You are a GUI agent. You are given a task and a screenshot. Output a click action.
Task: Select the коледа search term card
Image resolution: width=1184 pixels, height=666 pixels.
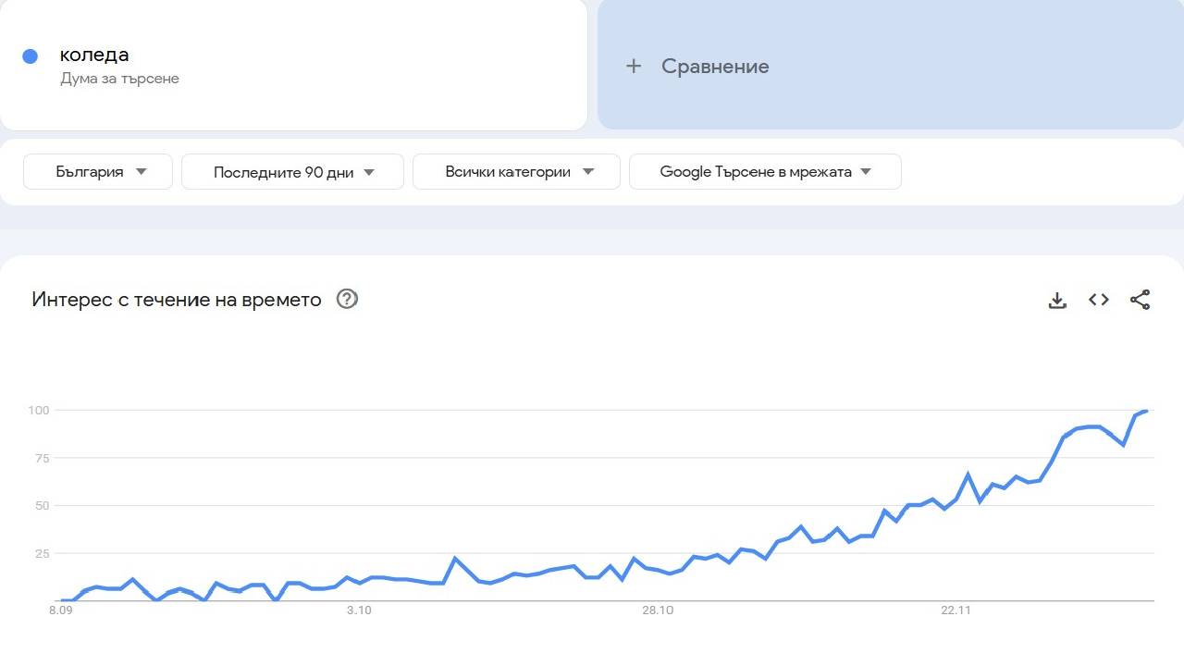293,65
